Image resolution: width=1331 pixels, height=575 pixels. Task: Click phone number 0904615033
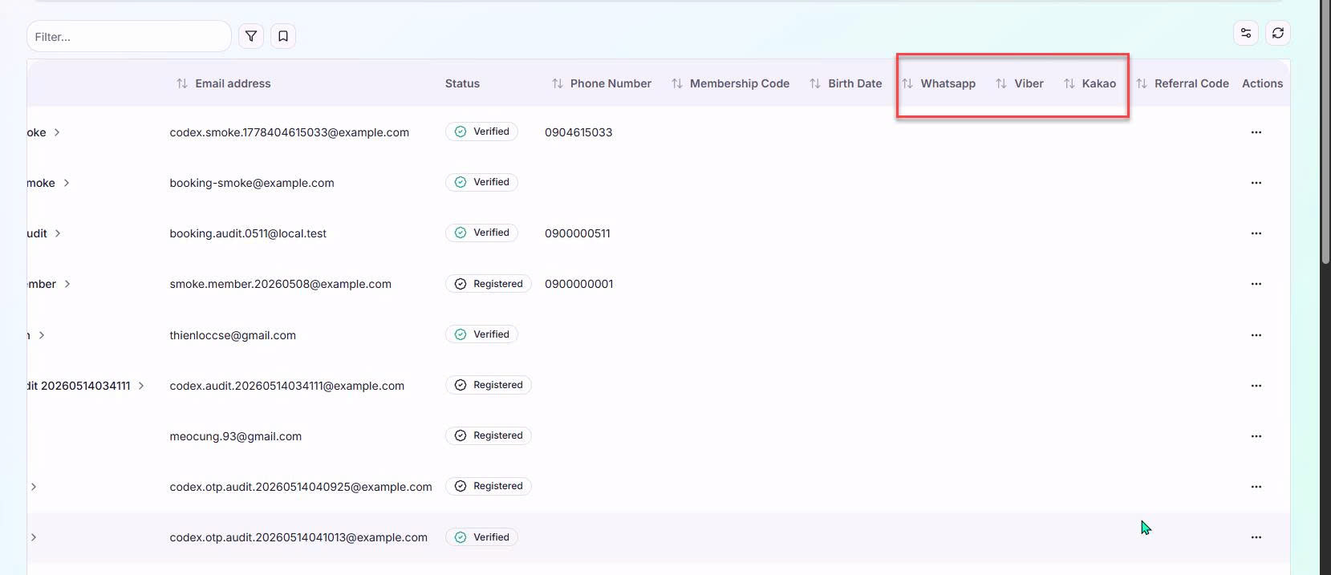pos(578,132)
